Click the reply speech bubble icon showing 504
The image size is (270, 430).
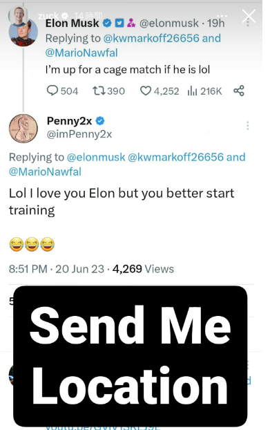point(52,91)
